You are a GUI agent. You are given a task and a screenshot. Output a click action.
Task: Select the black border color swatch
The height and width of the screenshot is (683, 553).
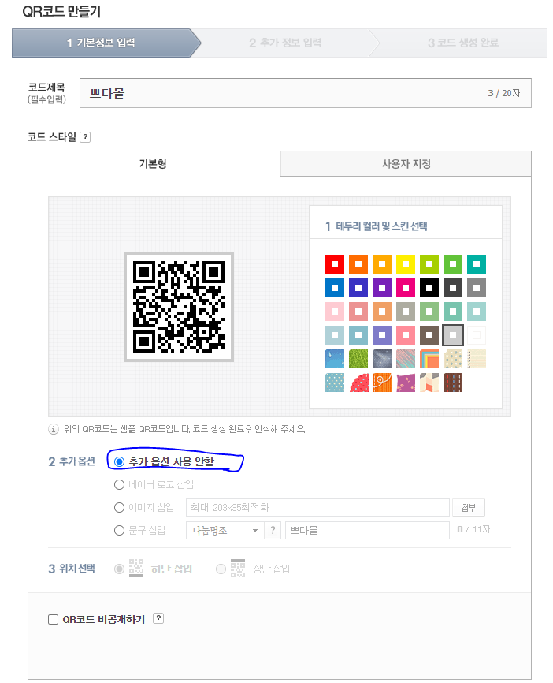(429, 288)
